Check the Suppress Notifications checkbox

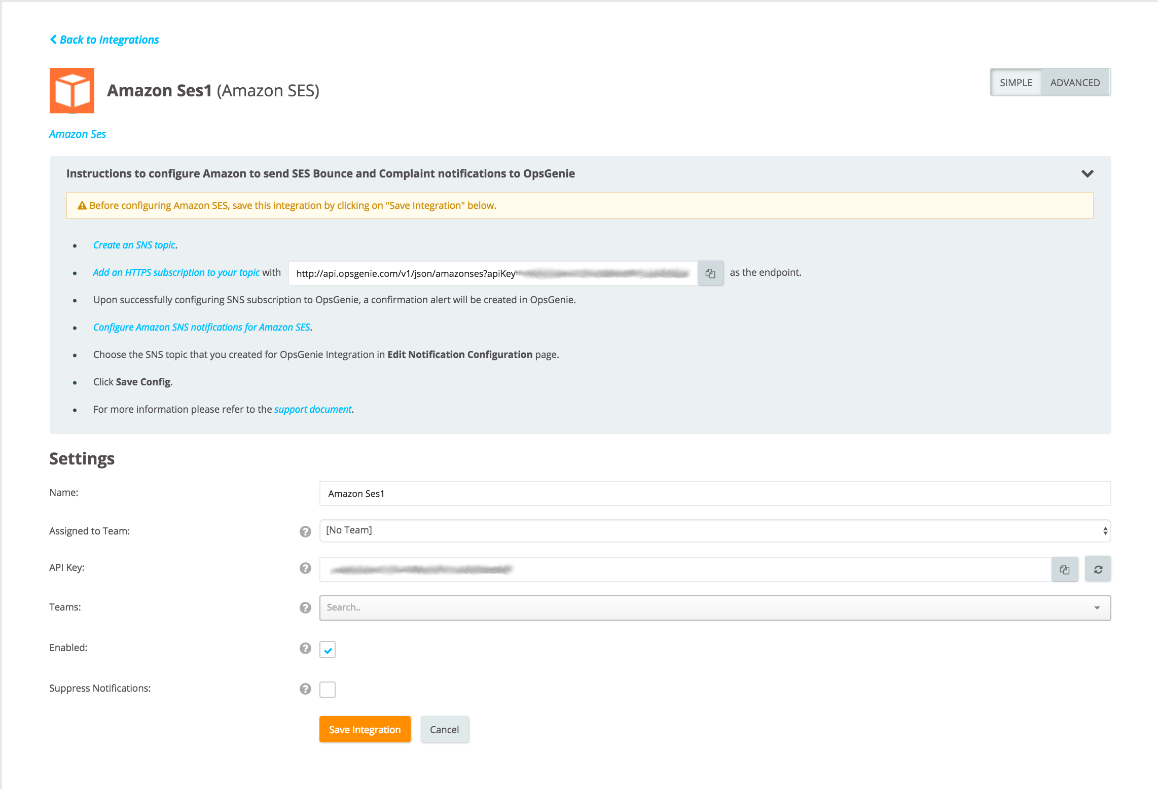coord(328,690)
